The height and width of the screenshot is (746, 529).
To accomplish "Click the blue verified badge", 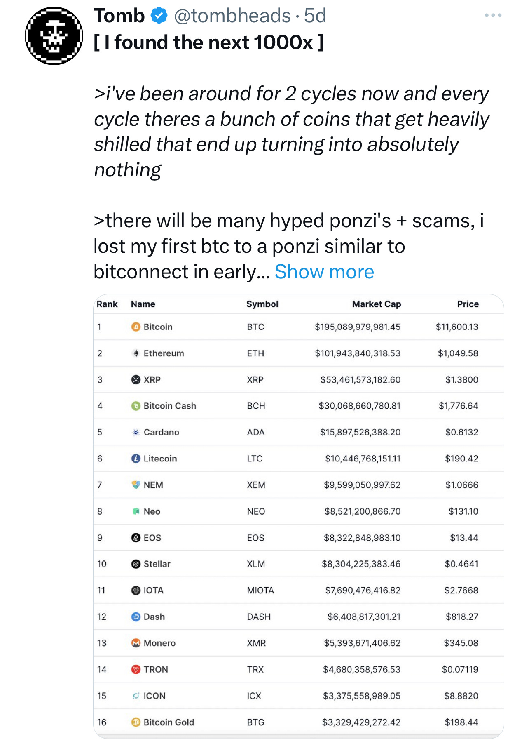I will pyautogui.click(x=159, y=16).
